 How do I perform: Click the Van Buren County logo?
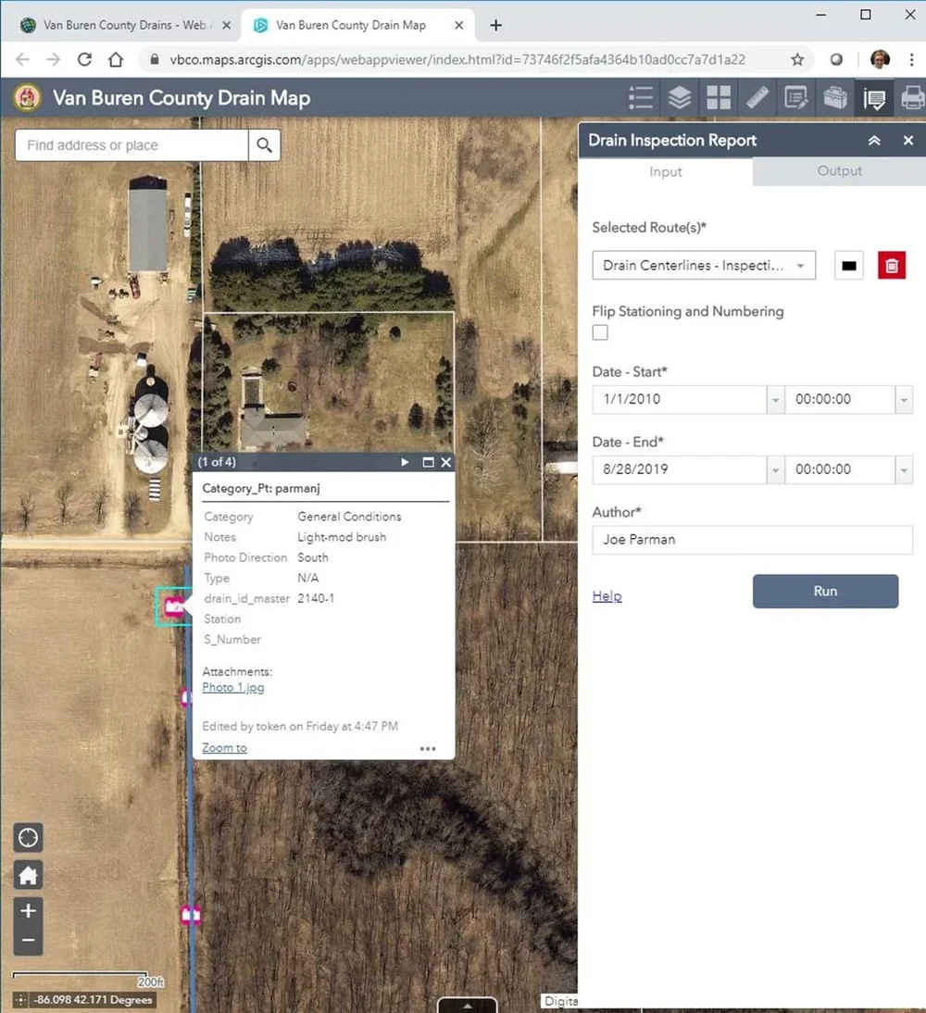28,98
